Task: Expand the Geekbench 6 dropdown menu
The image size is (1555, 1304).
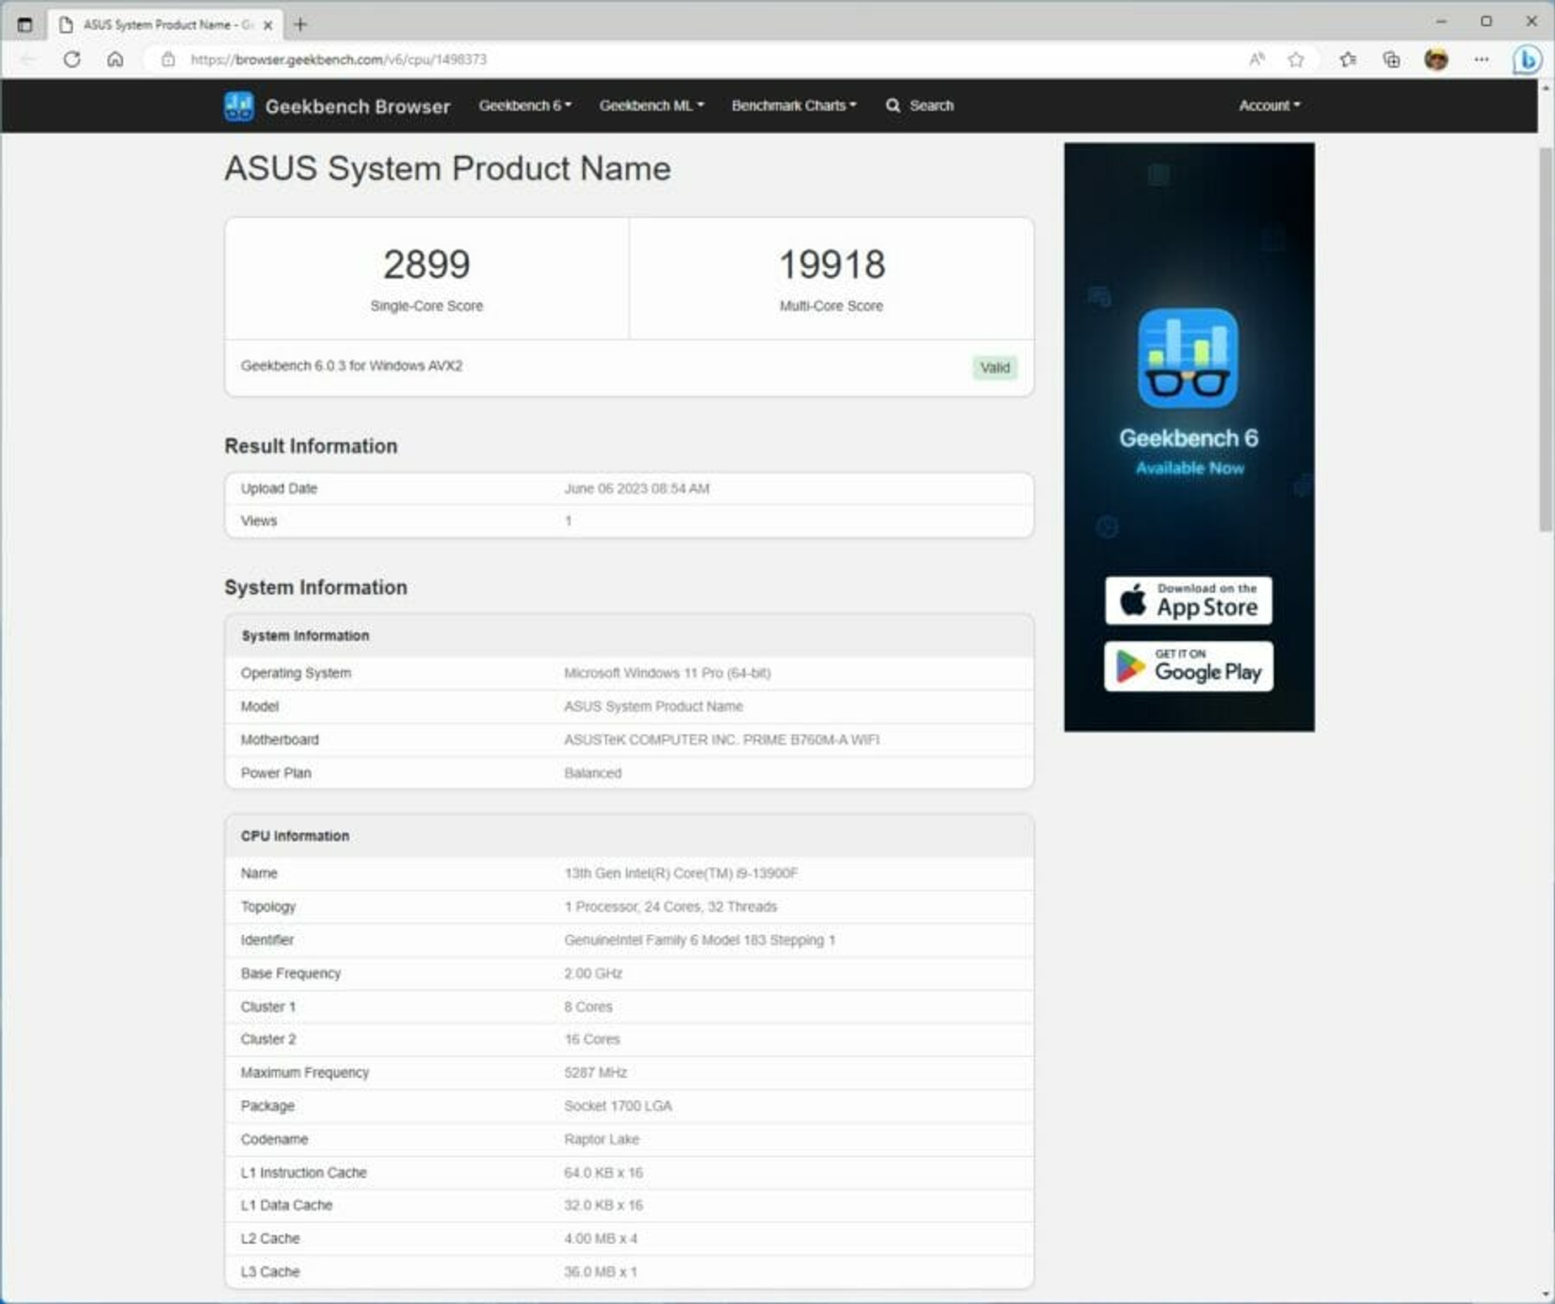Action: click(x=525, y=105)
